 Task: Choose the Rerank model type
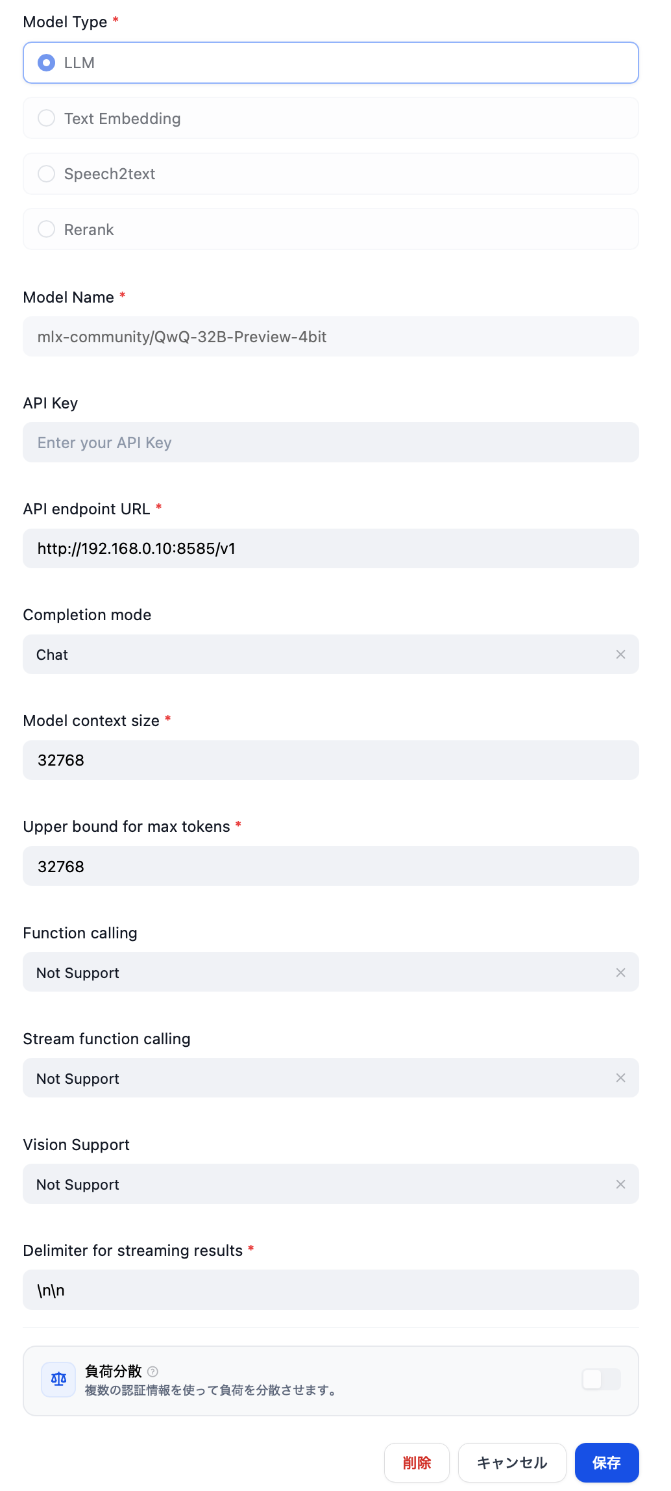(x=47, y=229)
